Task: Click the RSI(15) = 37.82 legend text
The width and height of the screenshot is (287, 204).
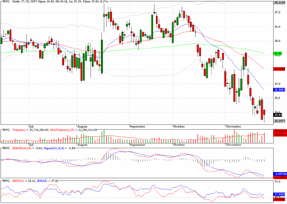Action: 48,181
